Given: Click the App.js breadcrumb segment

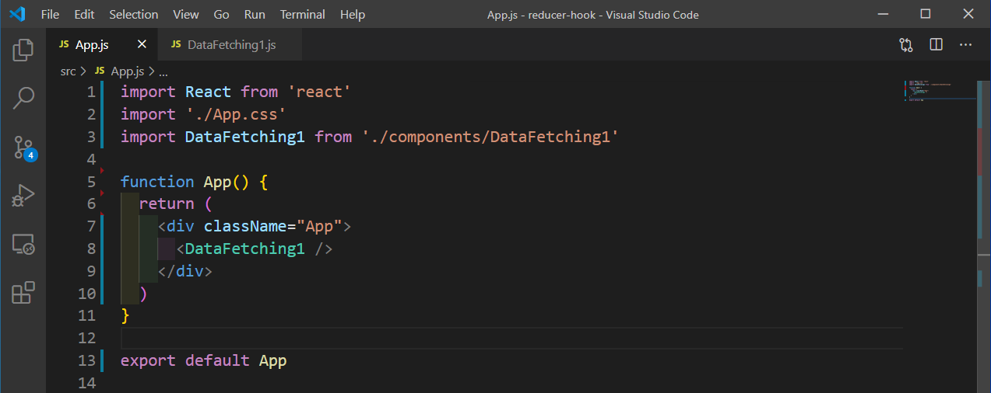Looking at the screenshot, I should [x=128, y=71].
